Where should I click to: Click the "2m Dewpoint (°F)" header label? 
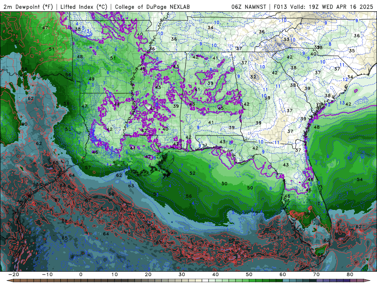[x=28, y=7]
